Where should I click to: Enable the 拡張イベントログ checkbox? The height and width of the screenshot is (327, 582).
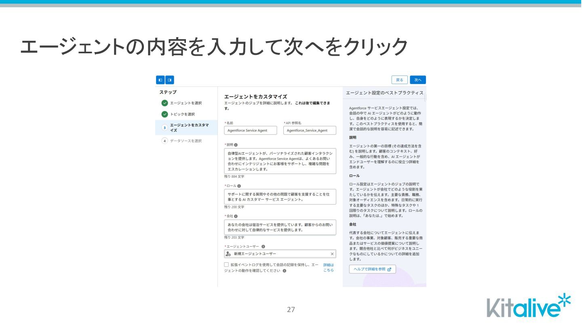click(x=226, y=265)
